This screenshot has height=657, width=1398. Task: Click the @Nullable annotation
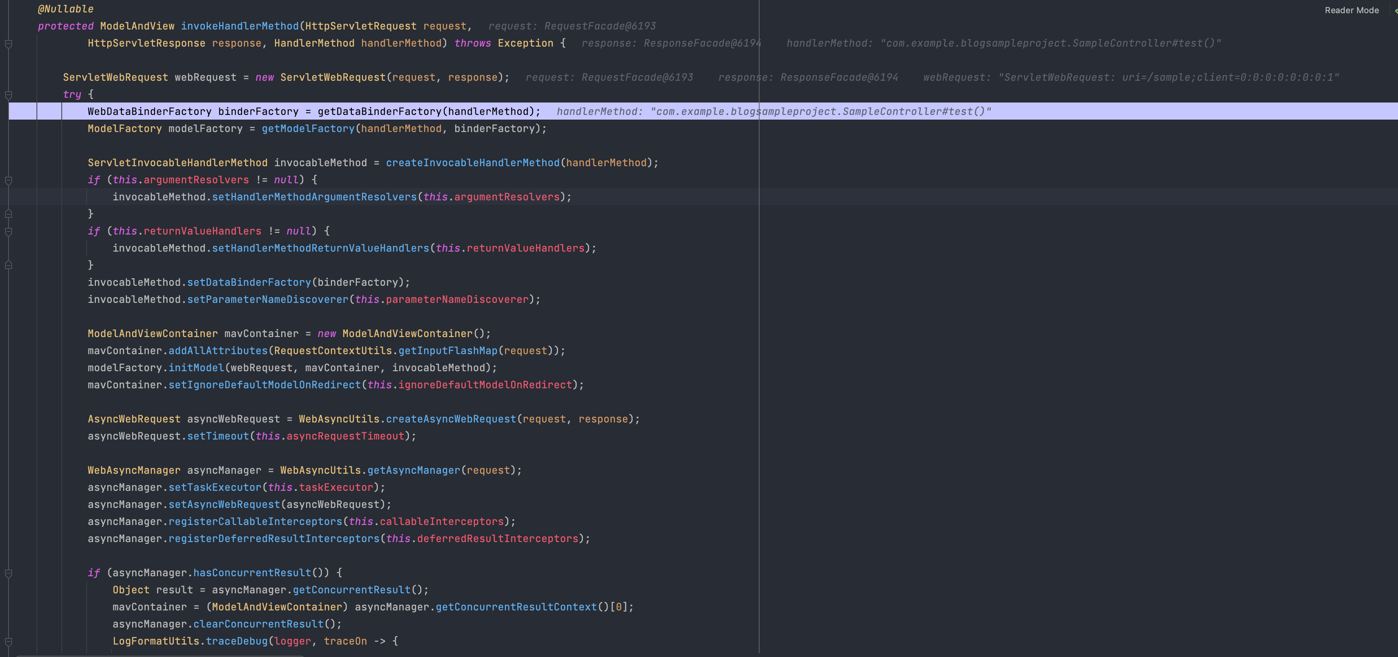pyautogui.click(x=66, y=9)
